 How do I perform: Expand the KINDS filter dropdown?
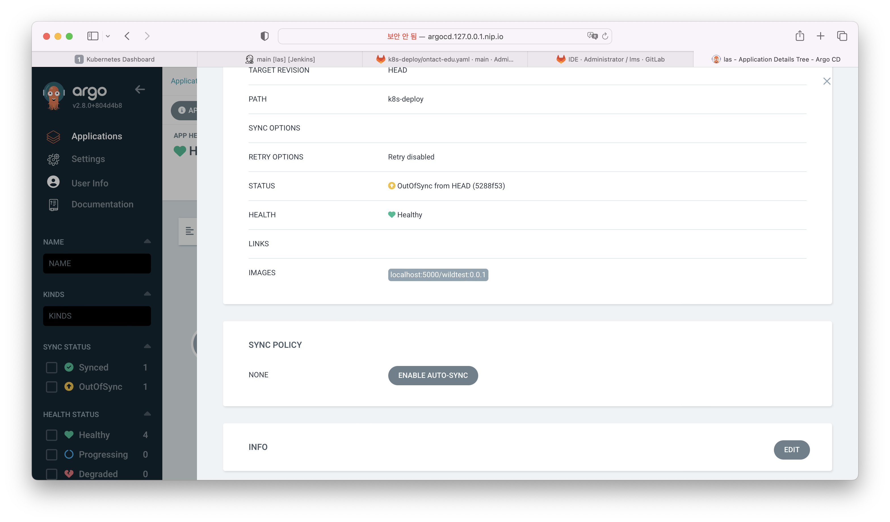pos(147,293)
